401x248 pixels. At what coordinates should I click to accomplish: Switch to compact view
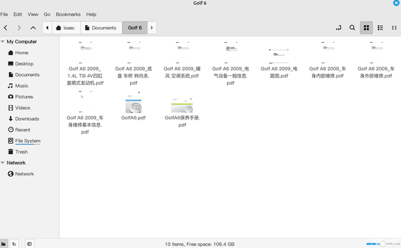[x=394, y=27]
